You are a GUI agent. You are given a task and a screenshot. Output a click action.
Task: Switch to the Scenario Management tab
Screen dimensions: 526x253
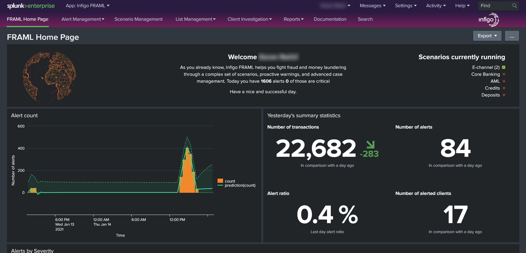(138, 19)
